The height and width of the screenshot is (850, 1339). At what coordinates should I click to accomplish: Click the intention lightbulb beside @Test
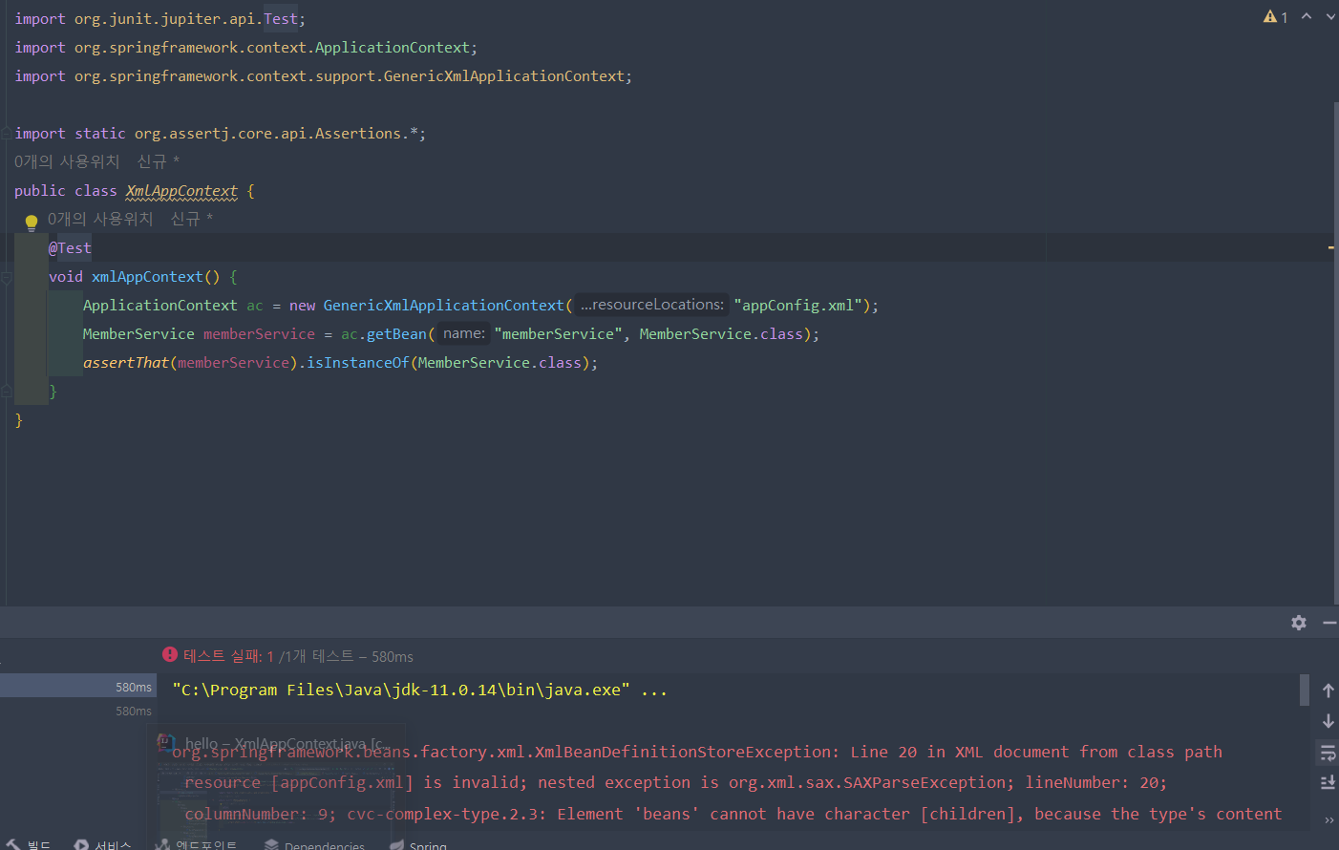[31, 223]
